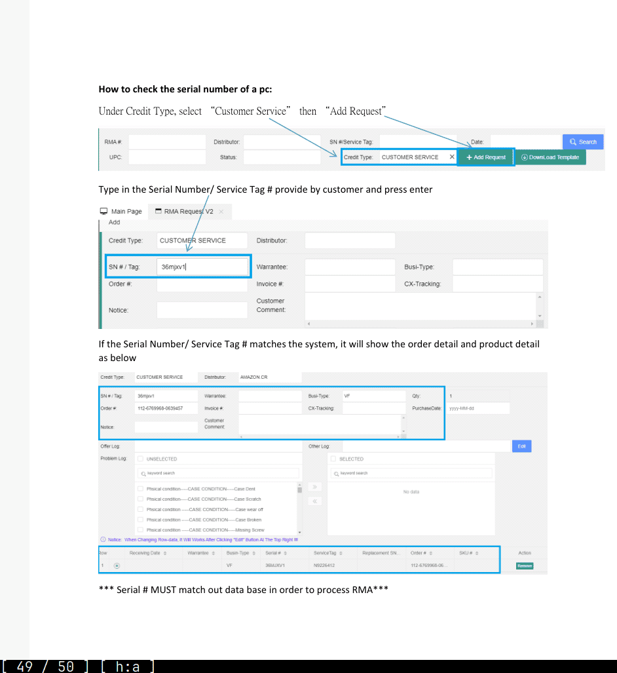Screen dimensions: 617x673
Task: Click the sort icon on ServiceTag column header
Action: click(x=341, y=553)
